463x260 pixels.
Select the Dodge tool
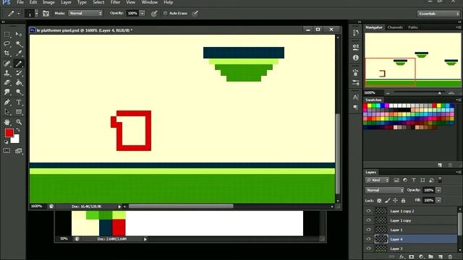(x=19, y=92)
